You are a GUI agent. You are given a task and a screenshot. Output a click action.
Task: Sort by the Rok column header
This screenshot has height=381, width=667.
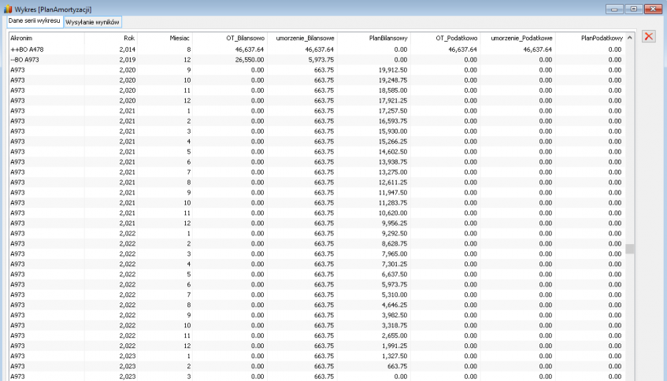pyautogui.click(x=111, y=39)
